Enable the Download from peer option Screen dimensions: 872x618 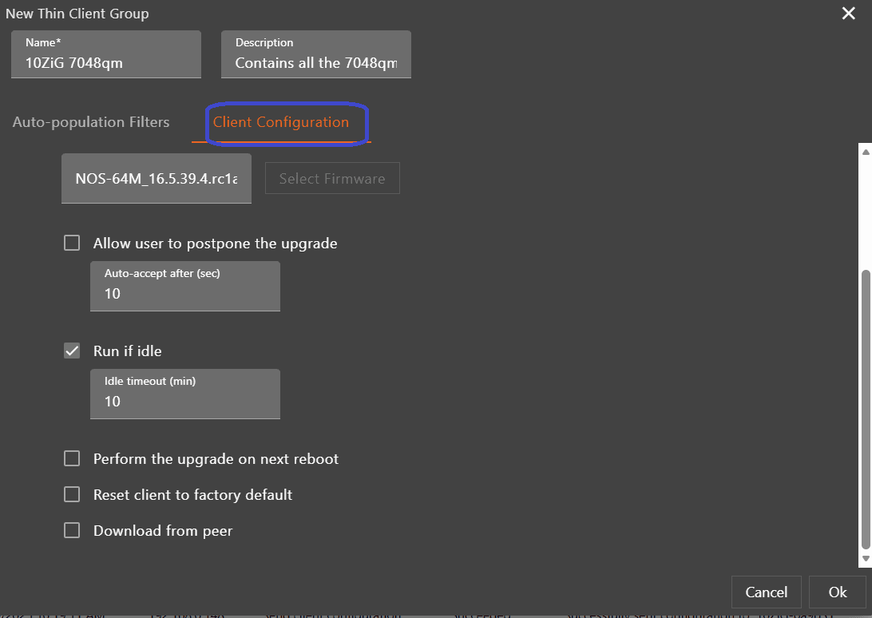click(72, 531)
